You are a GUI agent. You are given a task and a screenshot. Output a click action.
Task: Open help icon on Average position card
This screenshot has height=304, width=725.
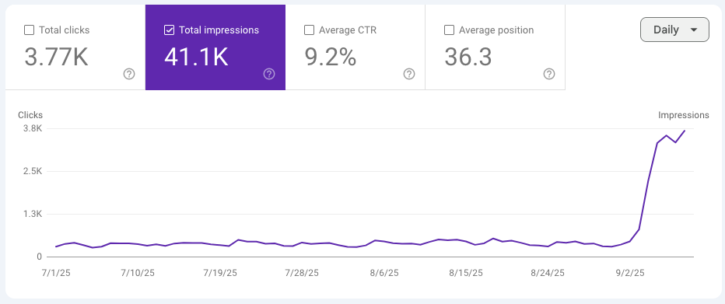click(x=549, y=74)
